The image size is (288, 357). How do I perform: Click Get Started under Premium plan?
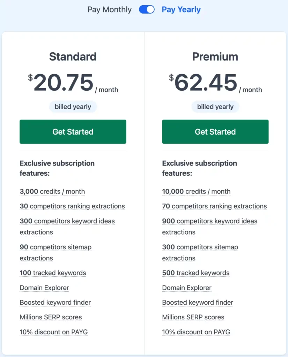click(215, 131)
